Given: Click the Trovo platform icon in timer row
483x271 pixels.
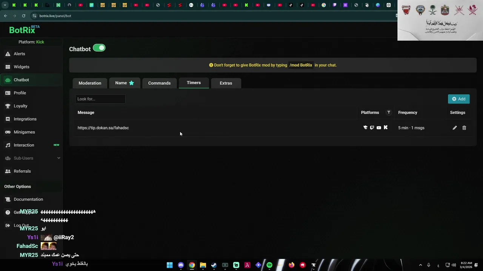Looking at the screenshot, I should click(x=365, y=128).
